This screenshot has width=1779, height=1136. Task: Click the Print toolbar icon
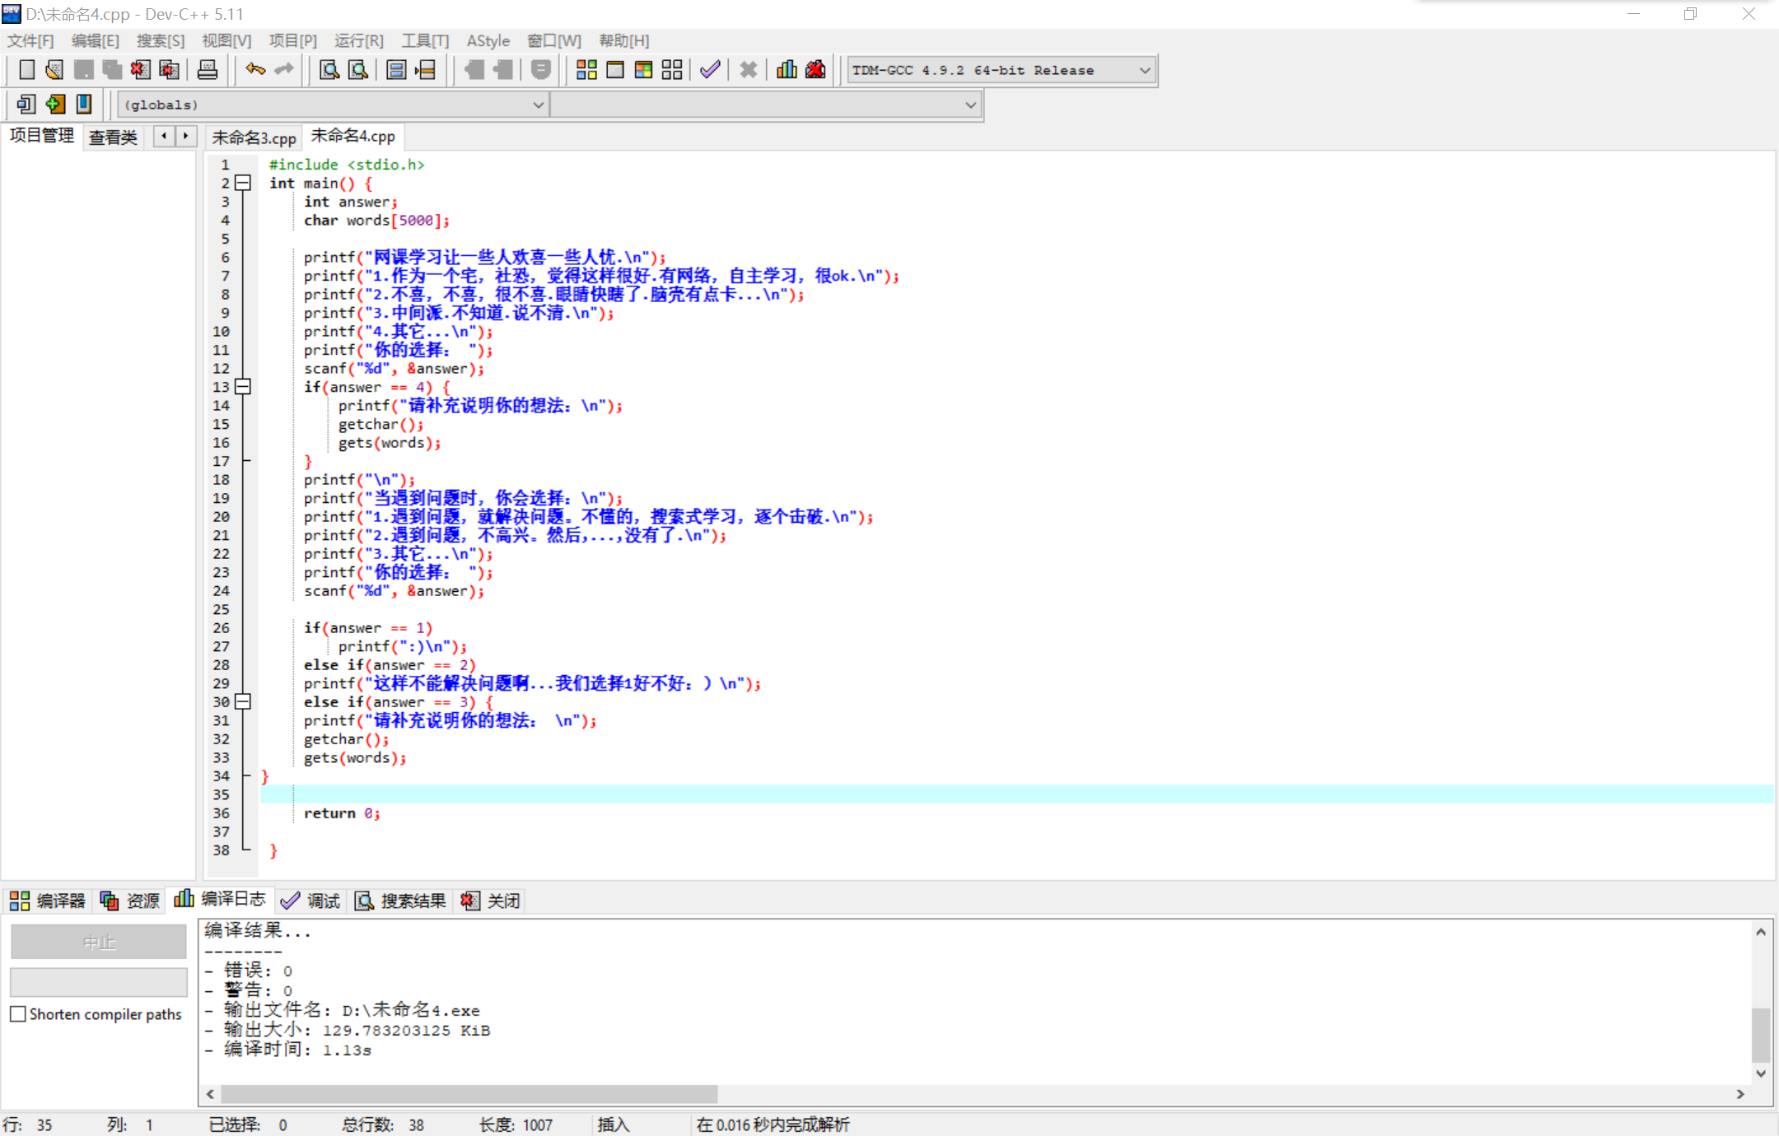(x=208, y=70)
